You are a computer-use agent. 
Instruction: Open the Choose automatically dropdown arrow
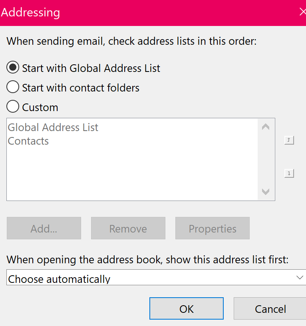(300, 277)
